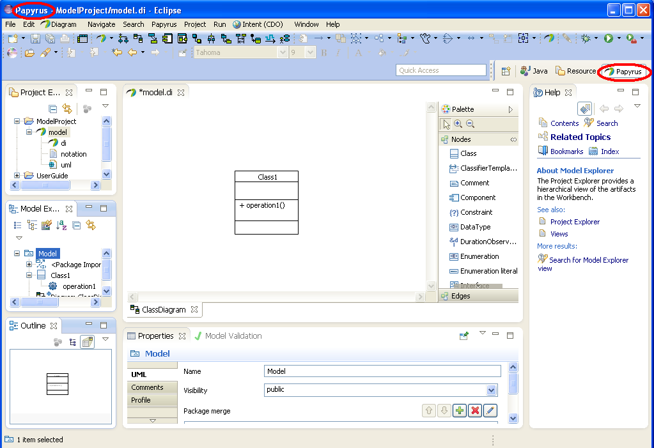This screenshot has width=654, height=448.
Task: Click Properties vertical scrollbar thumb
Action: coord(513,383)
